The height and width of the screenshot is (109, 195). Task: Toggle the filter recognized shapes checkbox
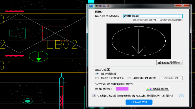point(94,96)
